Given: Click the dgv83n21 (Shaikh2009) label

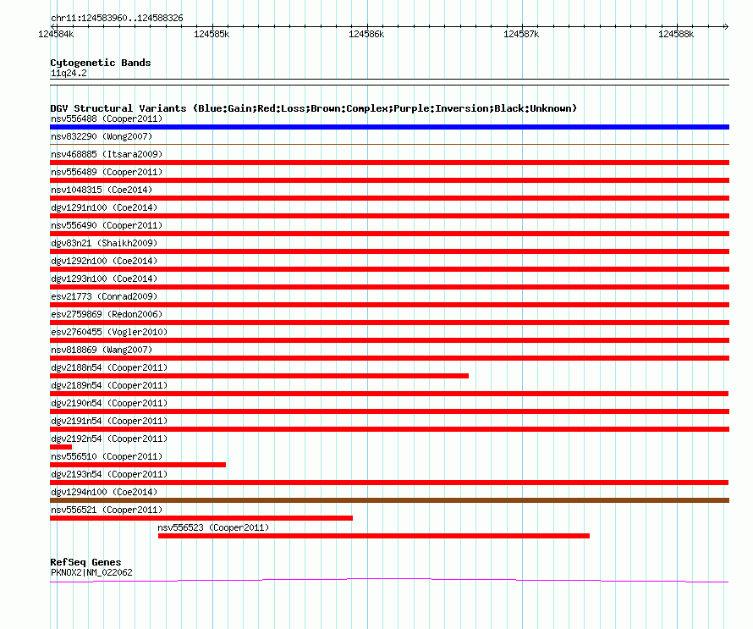Looking at the screenshot, I should pyautogui.click(x=104, y=243).
